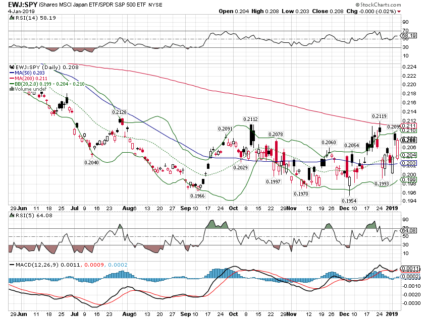The height and width of the screenshot is (319, 429).
Task: Click the 0.1954 price low label
Action: [x=349, y=201]
